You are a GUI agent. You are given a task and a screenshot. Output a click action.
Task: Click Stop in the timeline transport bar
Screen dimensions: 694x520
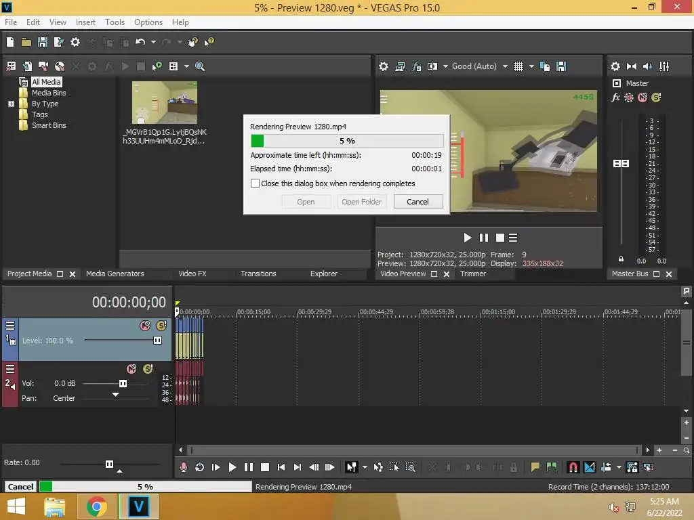[265, 467]
